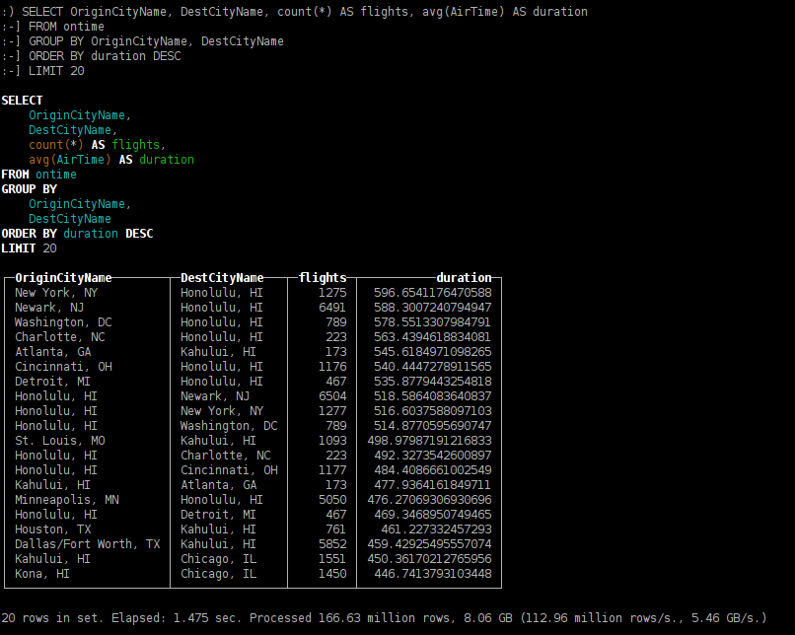Click flights value 5050

coord(332,500)
